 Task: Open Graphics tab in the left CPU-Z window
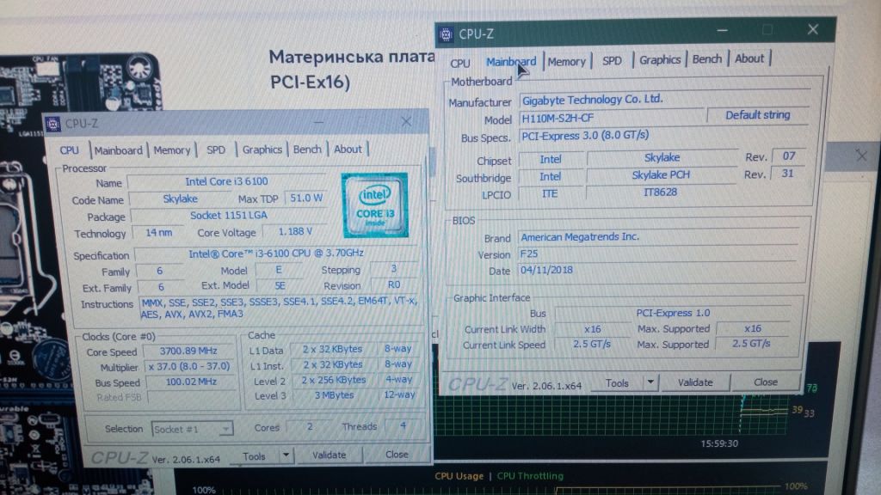262,150
